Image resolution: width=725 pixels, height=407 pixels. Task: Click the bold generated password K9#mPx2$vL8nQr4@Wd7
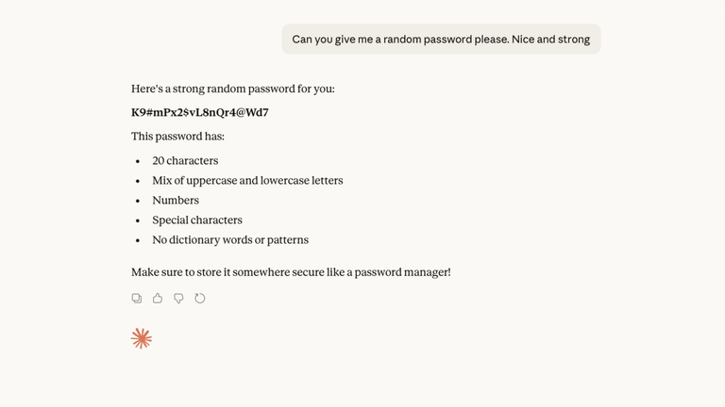(200, 112)
